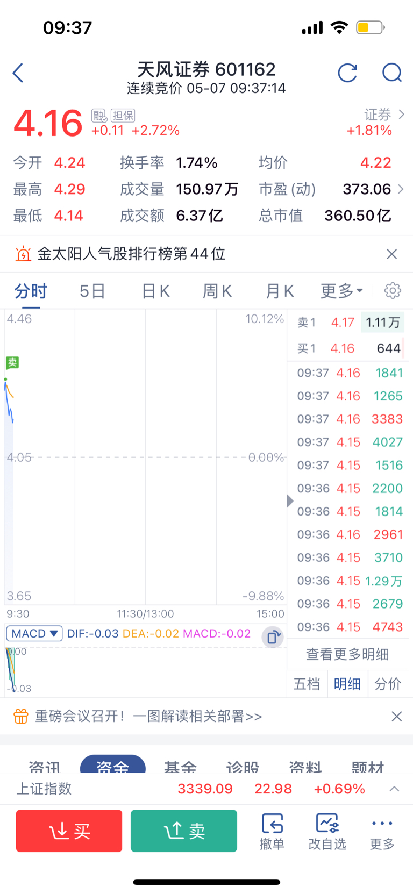
Task: Open the MACD indicator dropdown
Action: click(x=34, y=633)
